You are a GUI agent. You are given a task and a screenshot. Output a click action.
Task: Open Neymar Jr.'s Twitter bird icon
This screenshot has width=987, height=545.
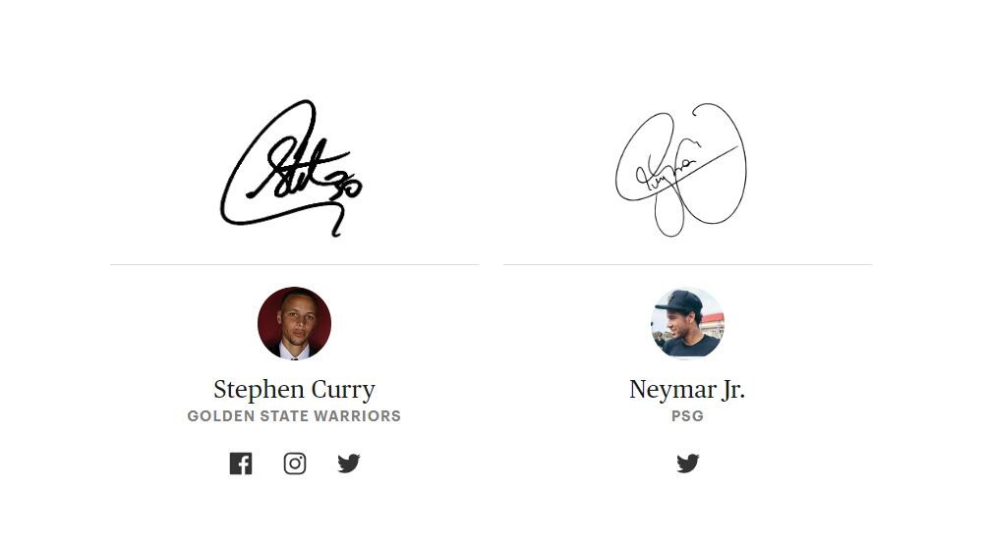pyautogui.click(x=688, y=463)
